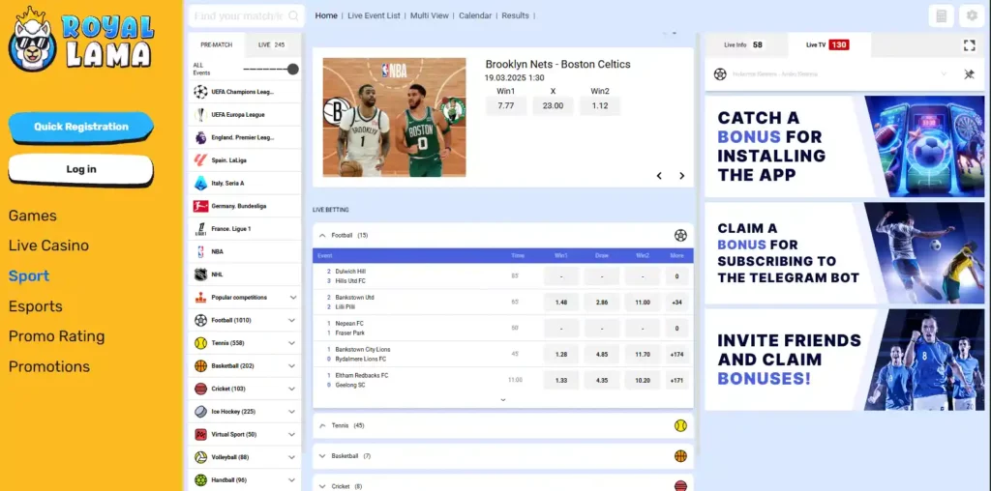The width and height of the screenshot is (991, 491).
Task: Click the Cricket ball icon in sidebar
Action: point(200,389)
